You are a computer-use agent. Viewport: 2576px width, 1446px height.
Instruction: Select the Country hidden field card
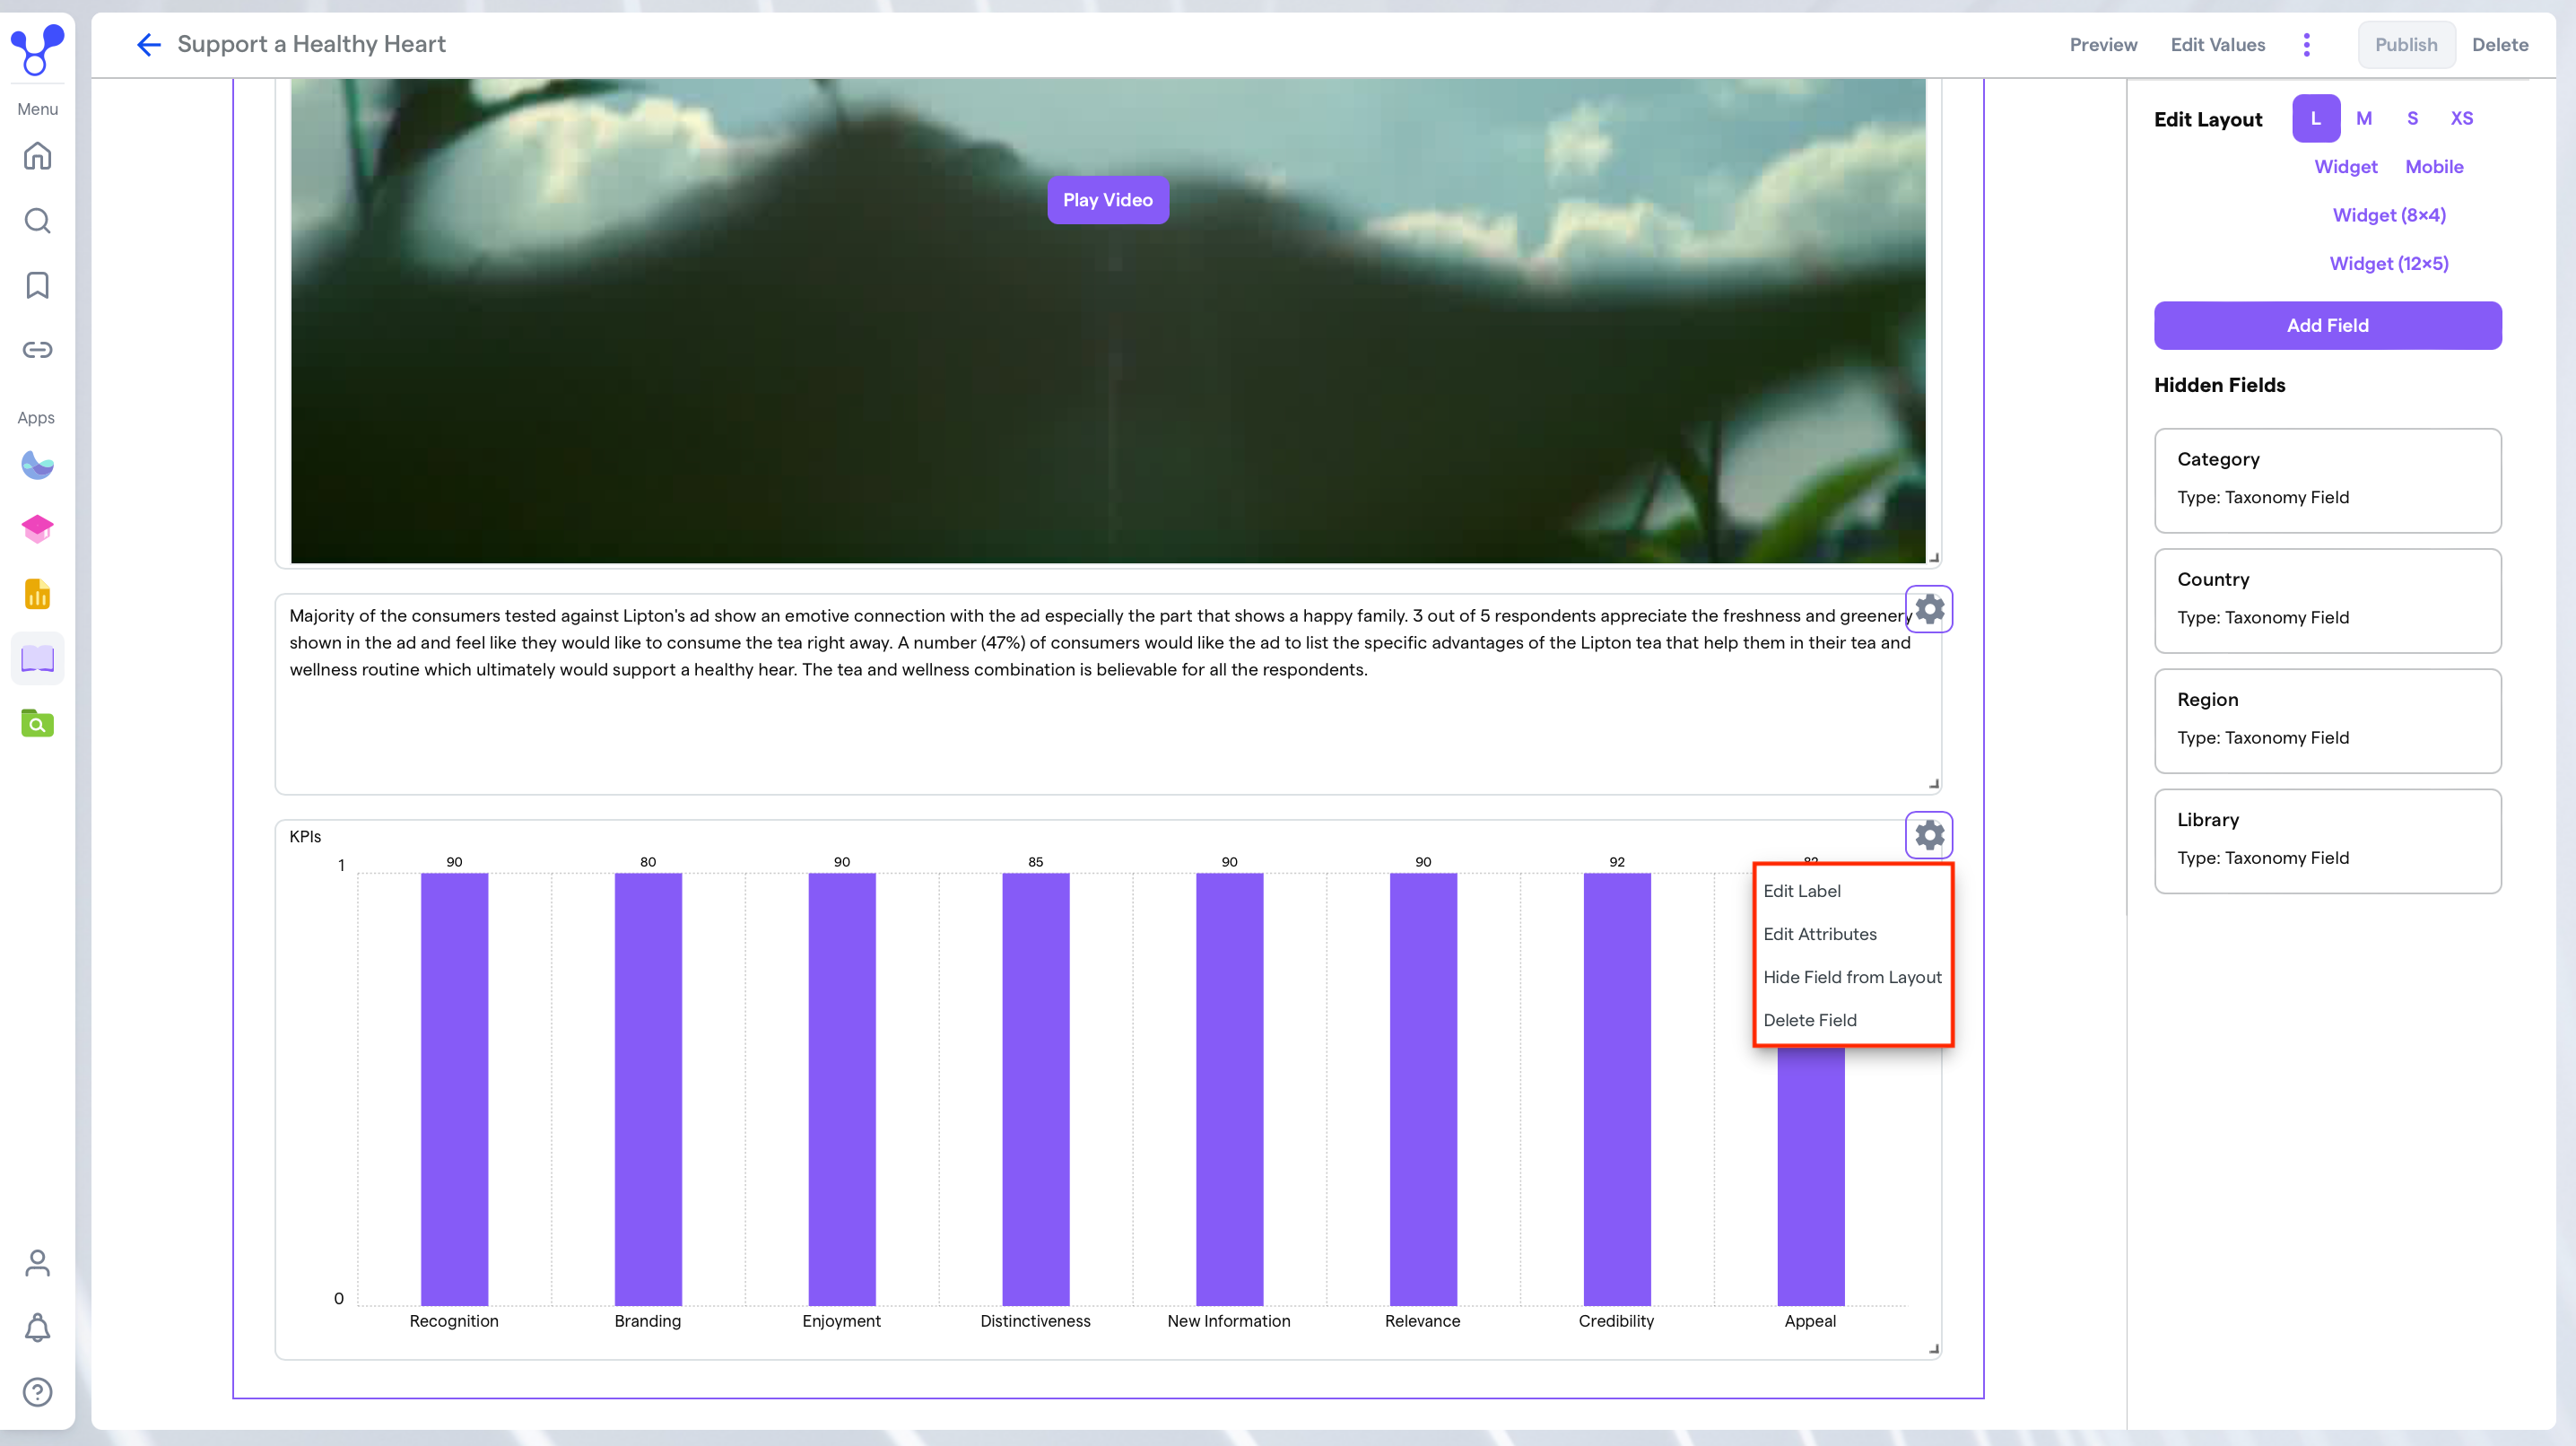[x=2327, y=601]
